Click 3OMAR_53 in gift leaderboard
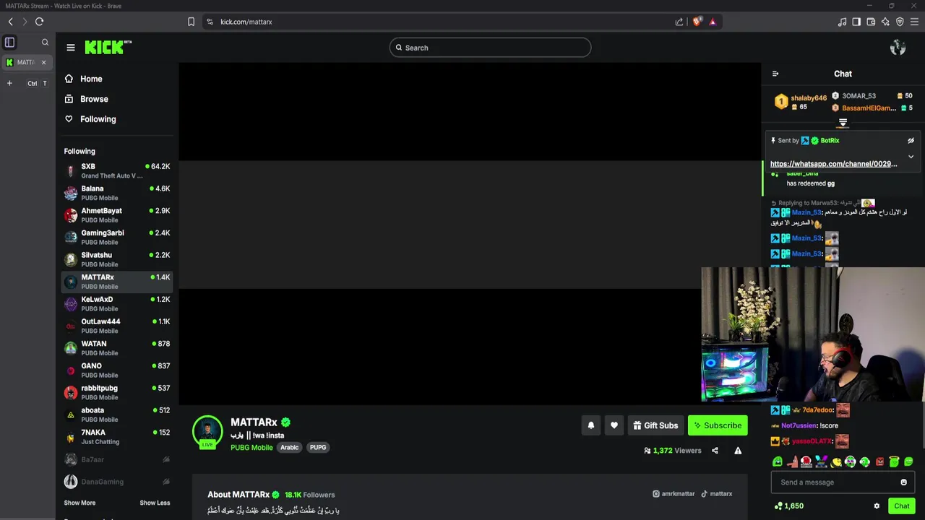Screen dimensions: 925x520 859,96
